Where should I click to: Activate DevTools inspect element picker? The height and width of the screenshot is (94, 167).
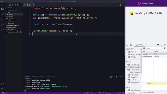127,45
